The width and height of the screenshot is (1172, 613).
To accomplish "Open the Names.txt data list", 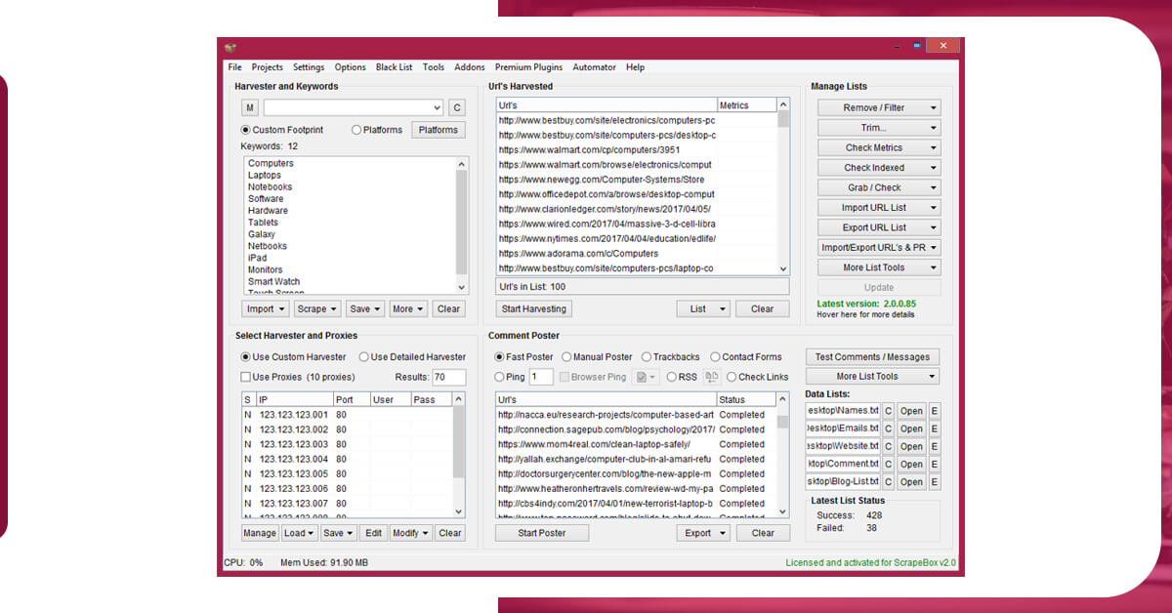I will [x=911, y=411].
